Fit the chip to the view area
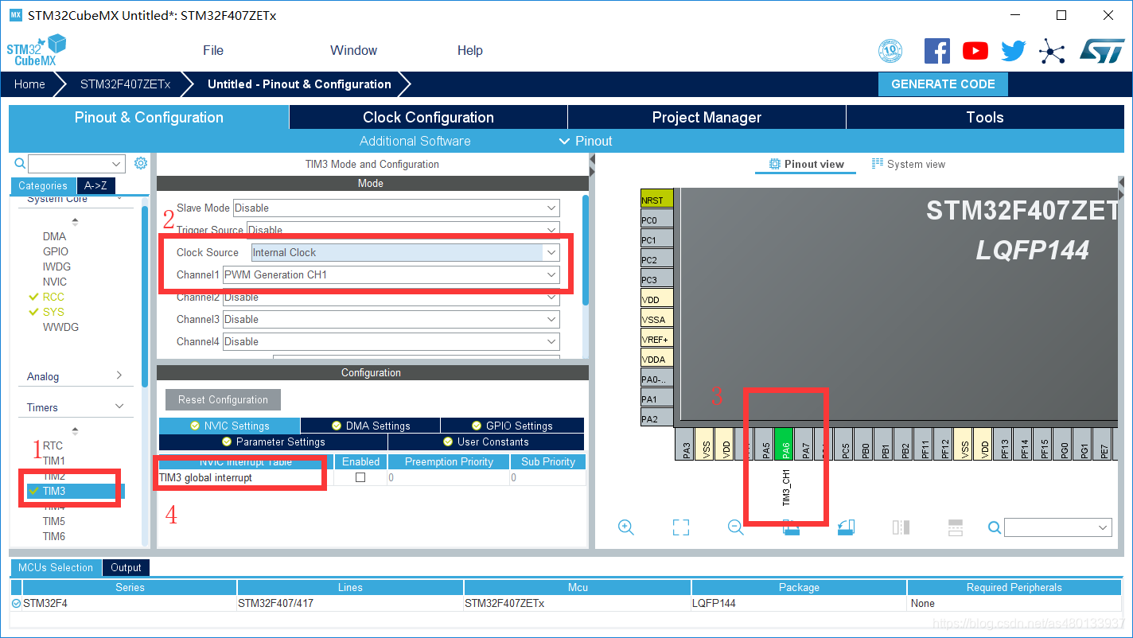 coord(680,527)
